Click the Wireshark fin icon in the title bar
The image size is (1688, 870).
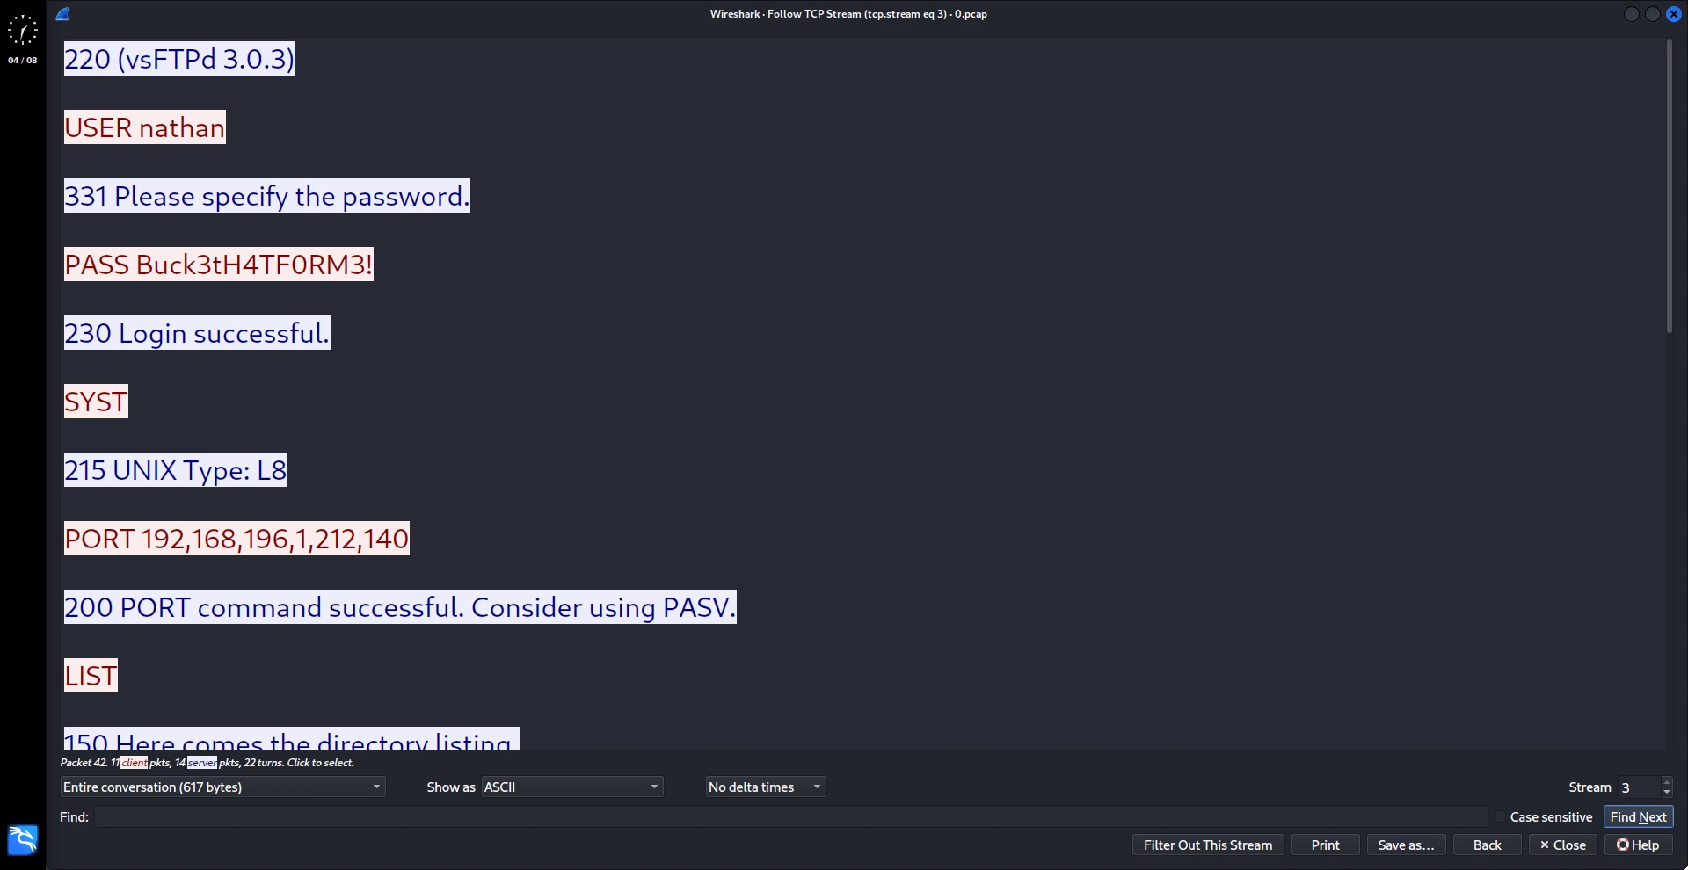[x=62, y=14]
